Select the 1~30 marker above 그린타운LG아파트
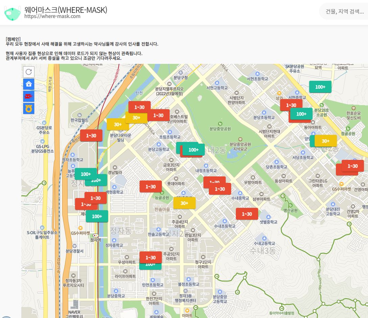Viewport: 368px width, 318px height. pyautogui.click(x=352, y=166)
